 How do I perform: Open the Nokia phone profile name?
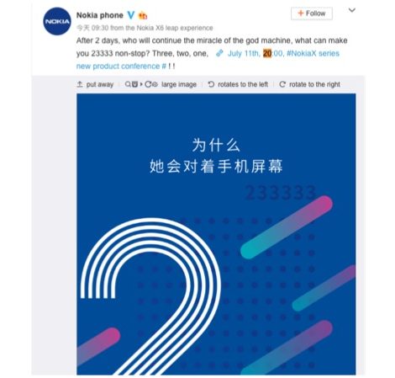100,15
